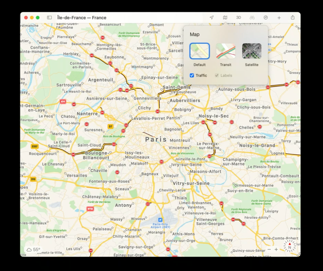This screenshot has width=323, height=271.
Task: Click the Sartrouville label
Action: pyautogui.click(x=69, y=85)
